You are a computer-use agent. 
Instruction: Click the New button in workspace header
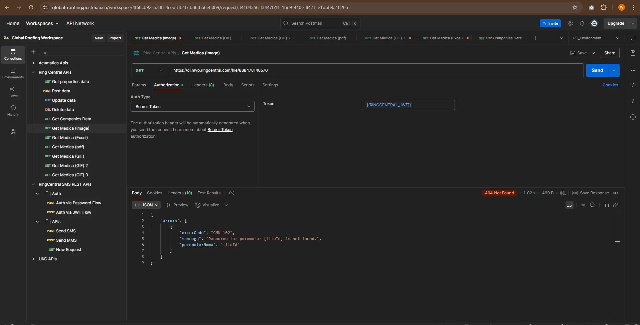[99, 38]
